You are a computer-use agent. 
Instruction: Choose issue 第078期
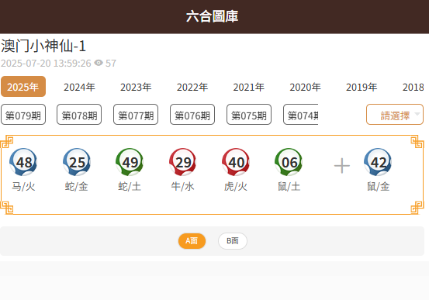pos(79,115)
